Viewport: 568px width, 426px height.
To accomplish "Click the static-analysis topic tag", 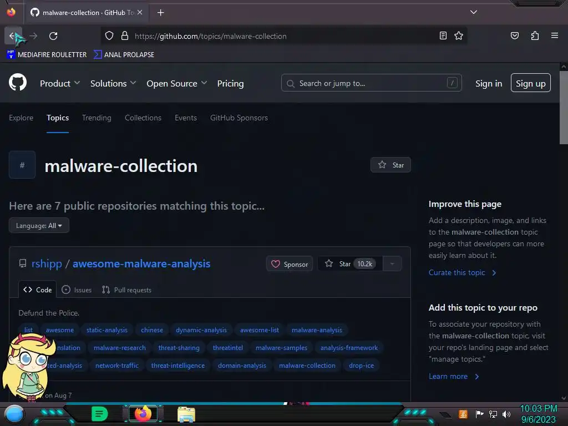I will click(107, 330).
